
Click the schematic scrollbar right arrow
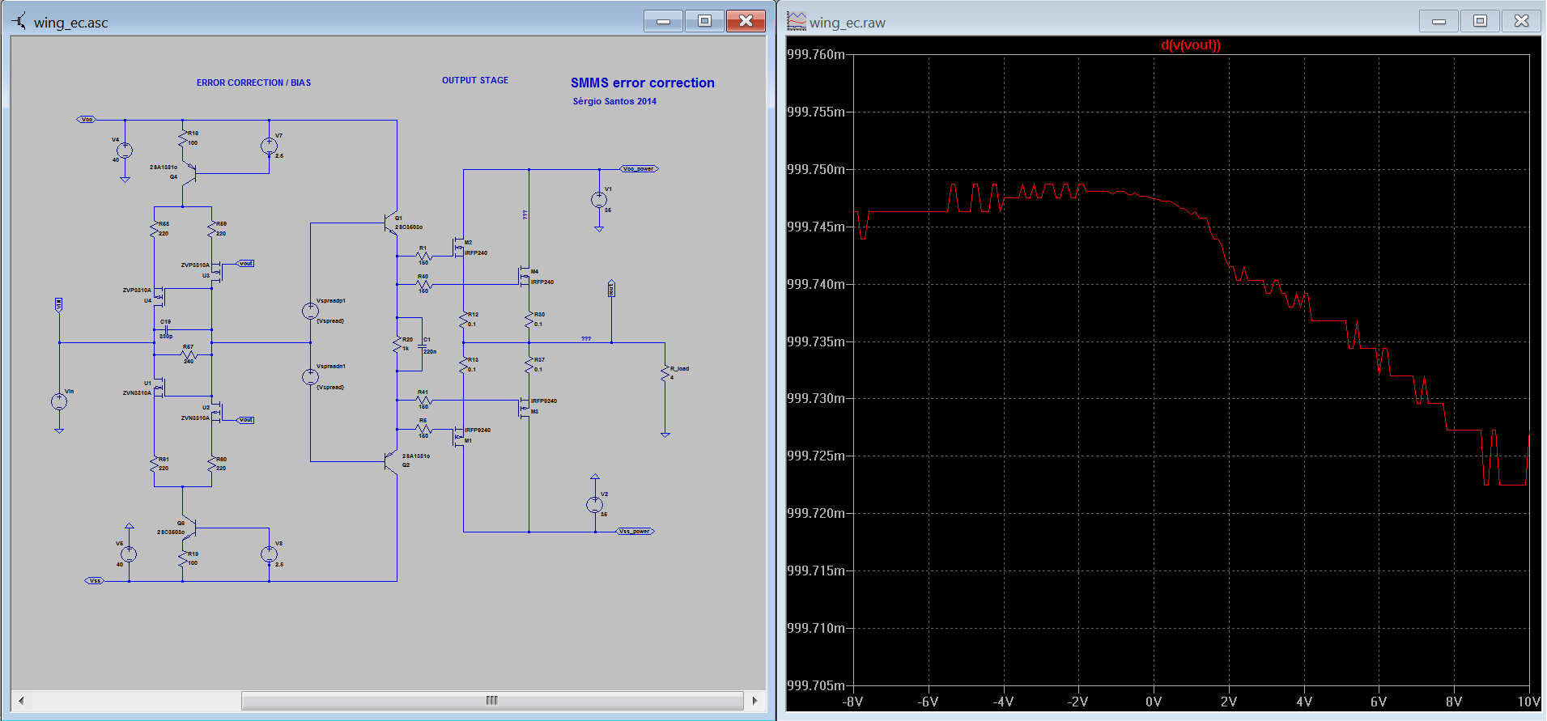(x=754, y=701)
